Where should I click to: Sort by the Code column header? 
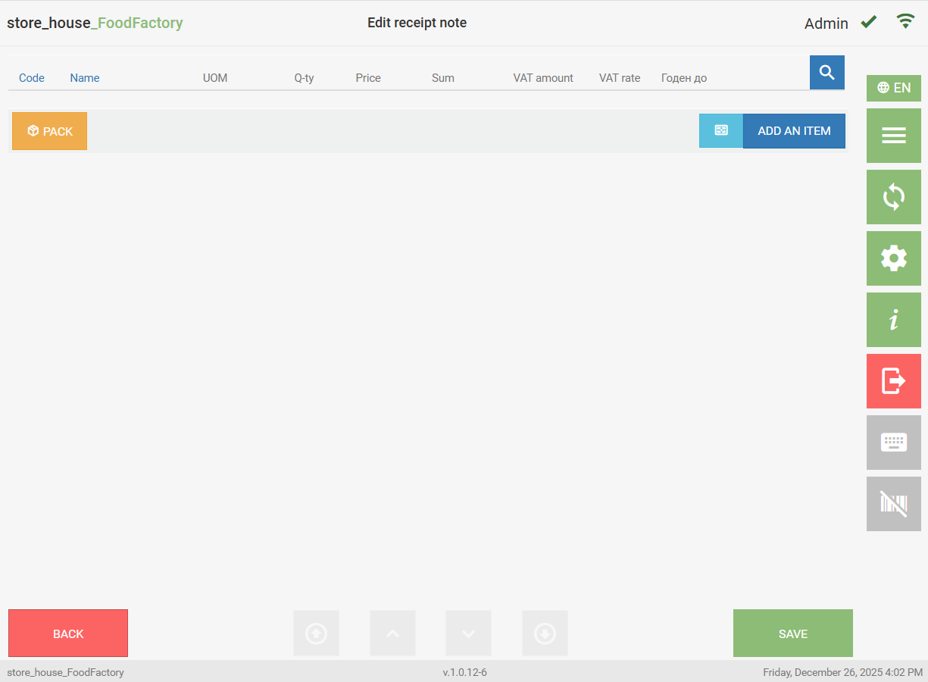coord(32,78)
